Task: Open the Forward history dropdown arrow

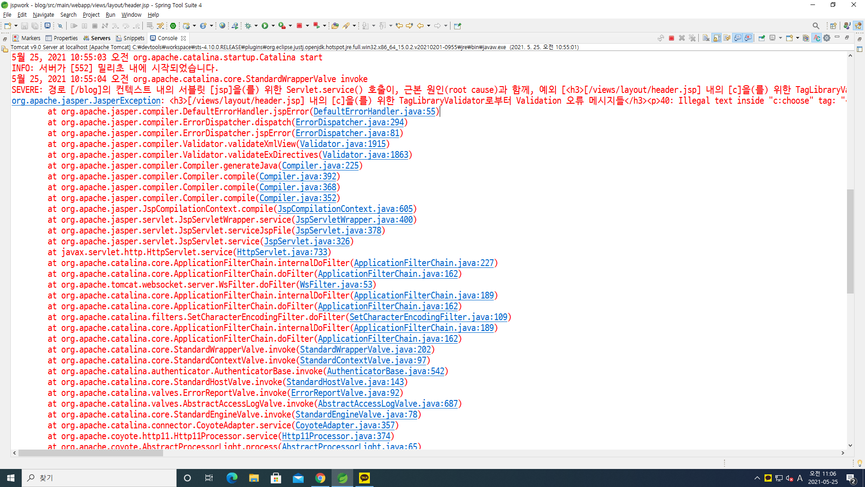Action: click(x=446, y=26)
